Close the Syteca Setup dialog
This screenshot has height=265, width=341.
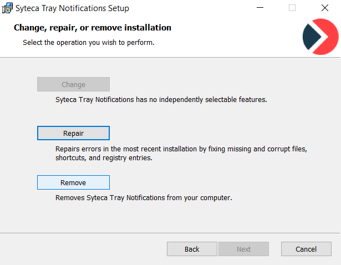[x=324, y=8]
